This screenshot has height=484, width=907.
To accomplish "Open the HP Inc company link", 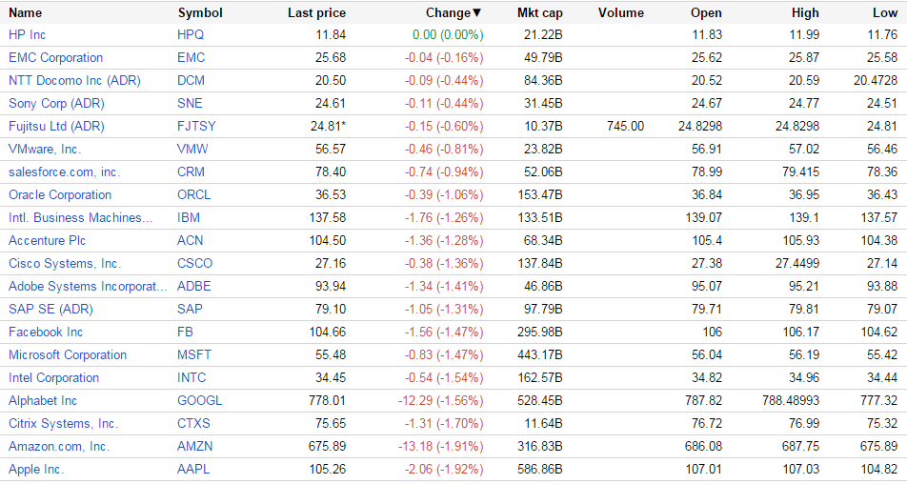I will (x=28, y=34).
